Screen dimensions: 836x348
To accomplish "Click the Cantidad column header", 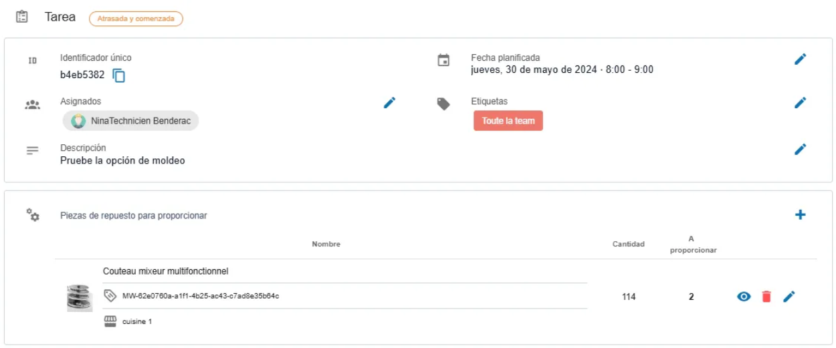I will [628, 244].
